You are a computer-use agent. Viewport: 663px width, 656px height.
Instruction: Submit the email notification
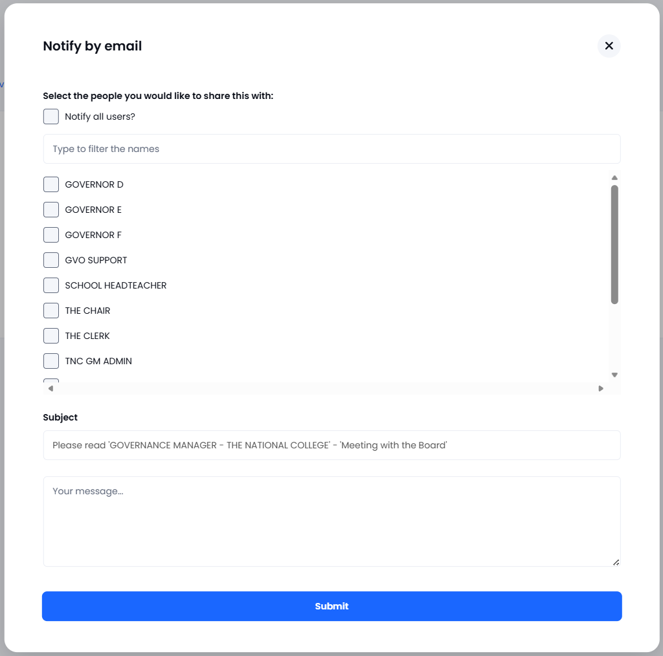331,606
